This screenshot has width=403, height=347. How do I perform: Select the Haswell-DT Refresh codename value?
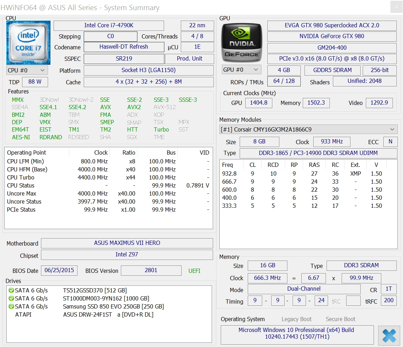[x=124, y=47]
